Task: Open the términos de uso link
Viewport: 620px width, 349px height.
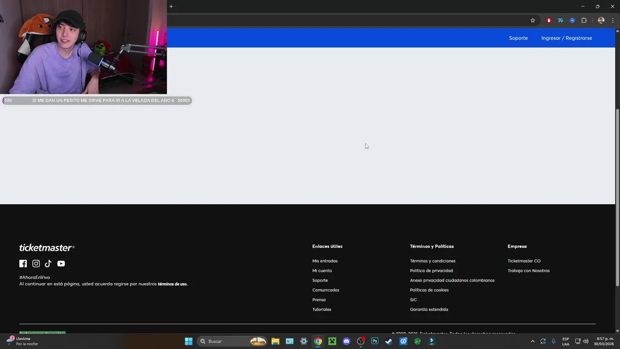Action: tap(172, 284)
